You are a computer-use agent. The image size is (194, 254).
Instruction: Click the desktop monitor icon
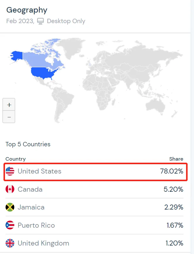coord(40,21)
